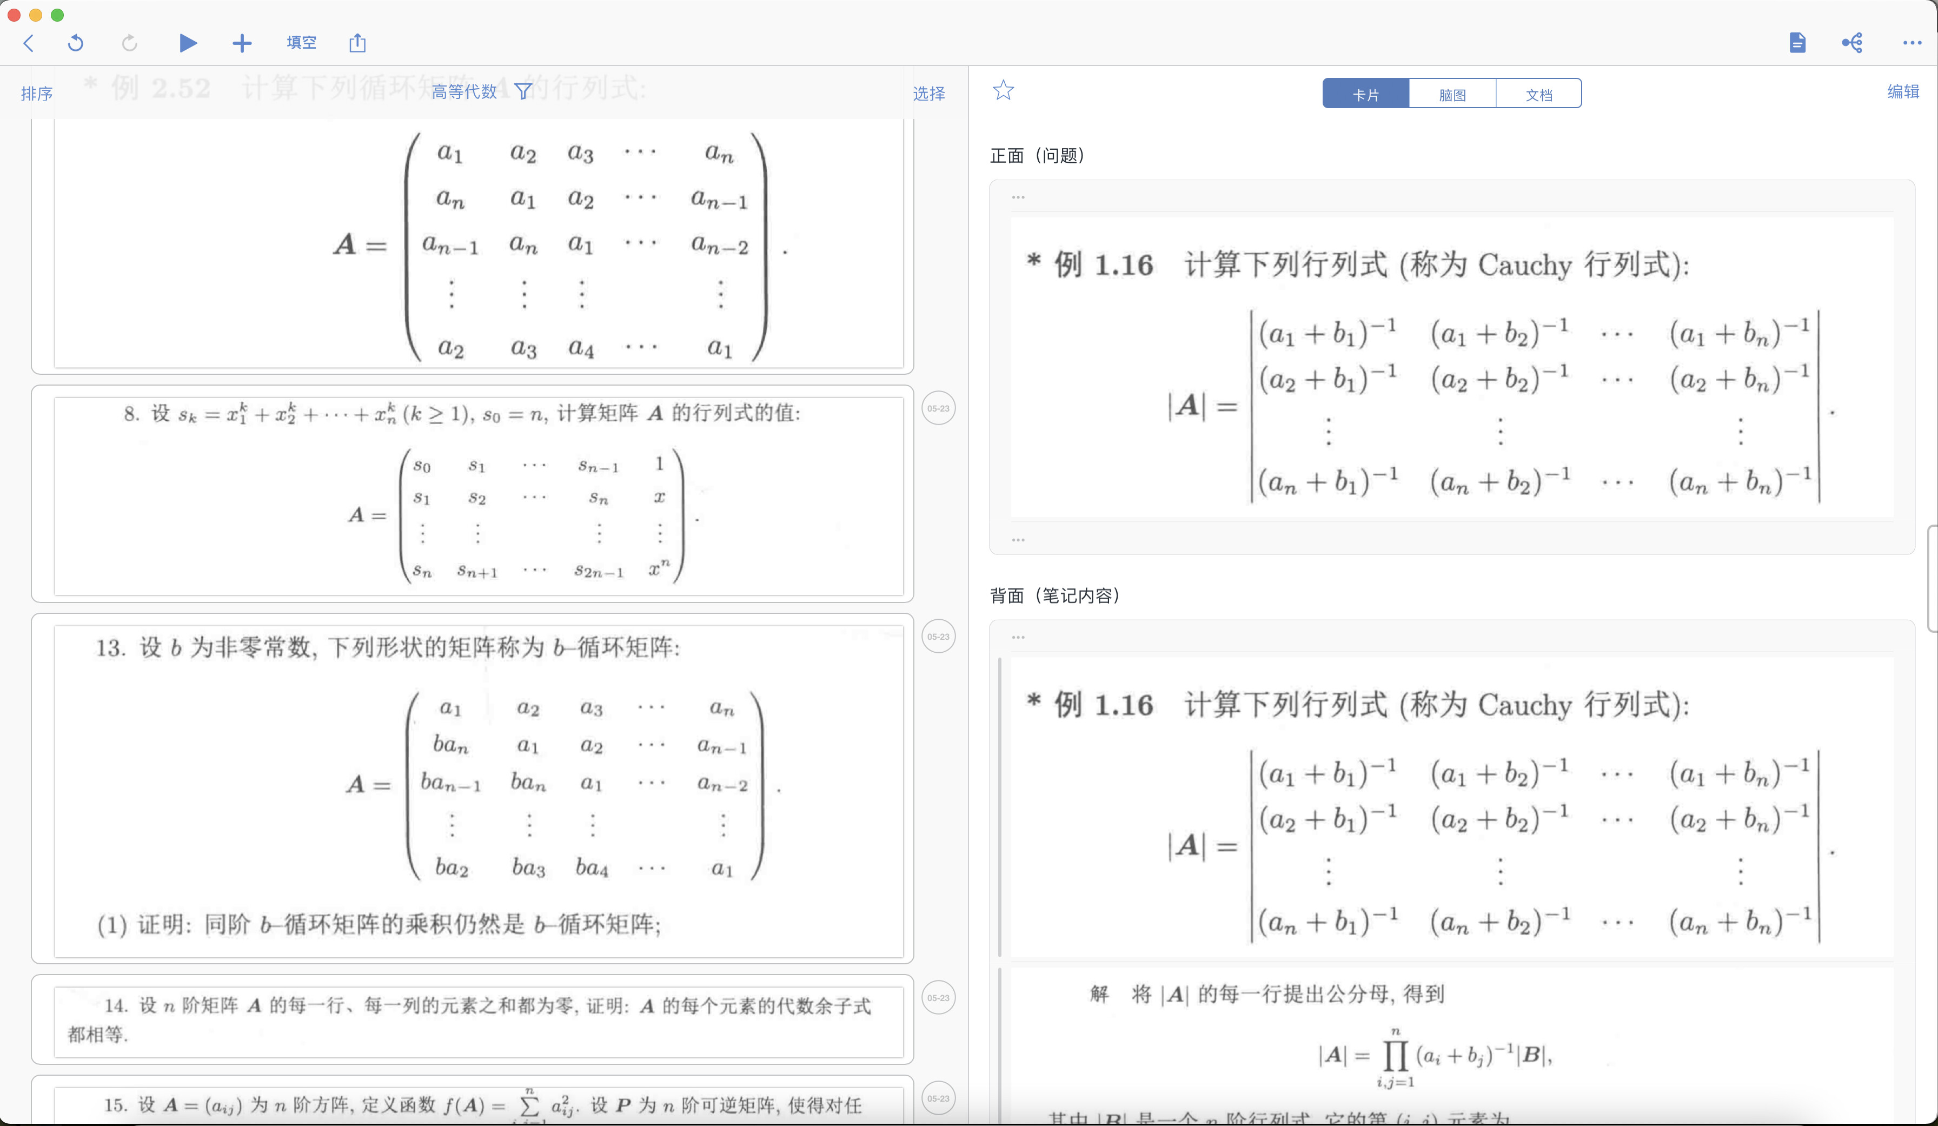
Task: Click the 05-23 badge beside card 14
Action: pos(938,998)
